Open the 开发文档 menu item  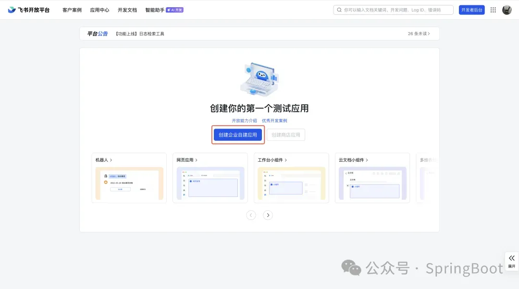tap(127, 10)
